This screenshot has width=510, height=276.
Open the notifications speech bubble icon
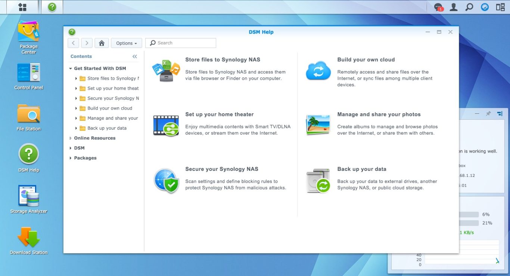tap(438, 7)
